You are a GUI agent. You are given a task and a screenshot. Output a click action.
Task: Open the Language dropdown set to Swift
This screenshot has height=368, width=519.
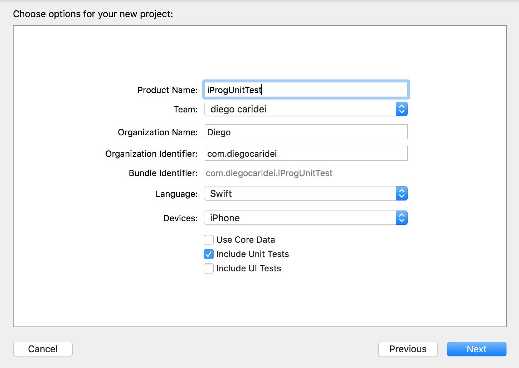point(306,194)
